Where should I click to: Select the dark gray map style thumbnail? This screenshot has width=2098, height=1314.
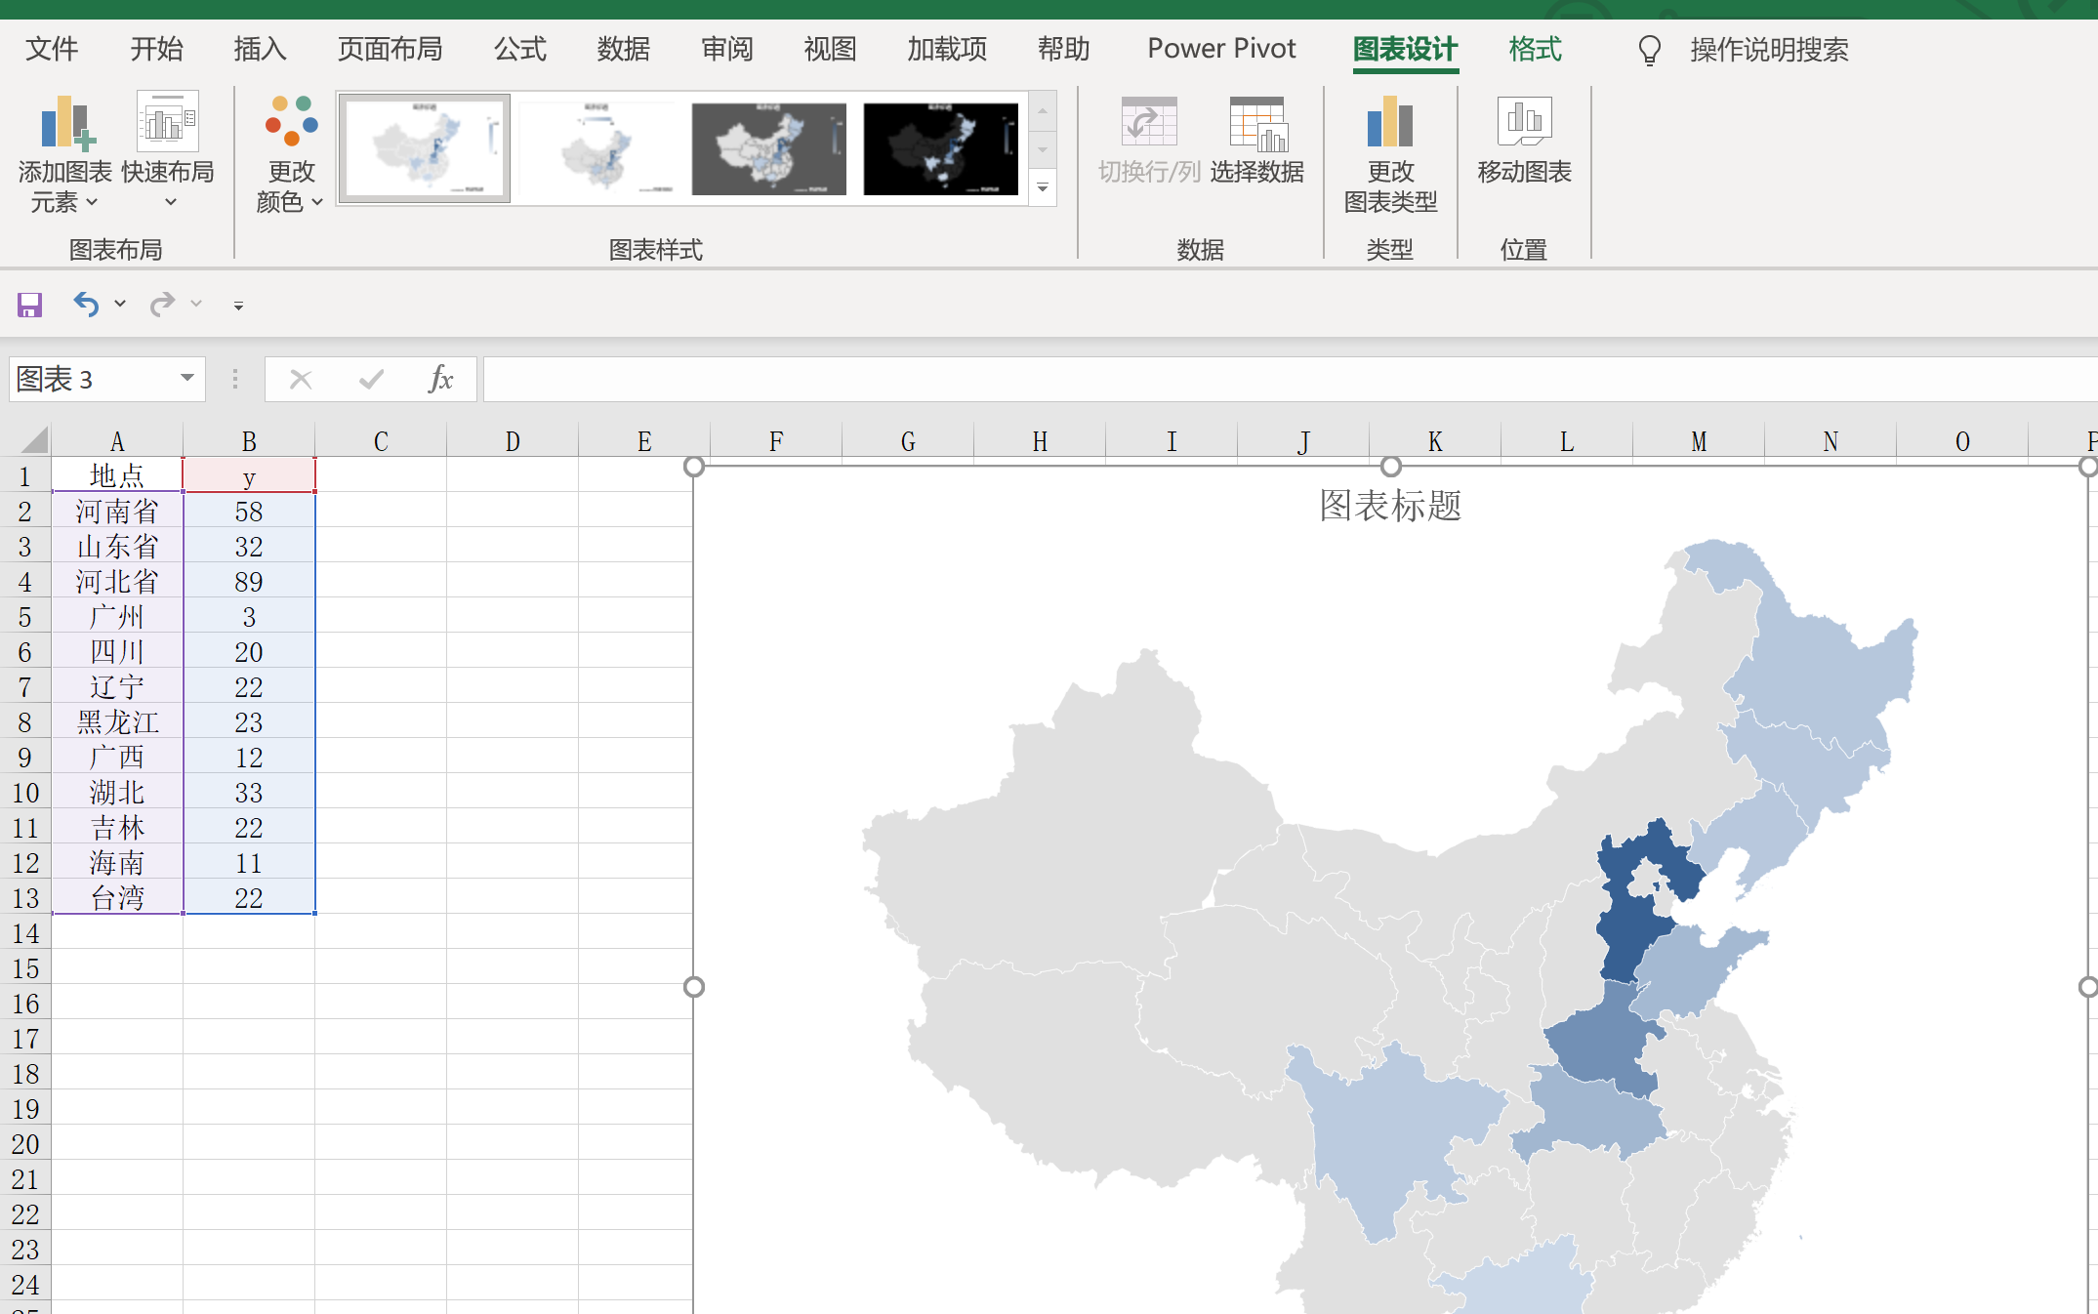coord(769,148)
